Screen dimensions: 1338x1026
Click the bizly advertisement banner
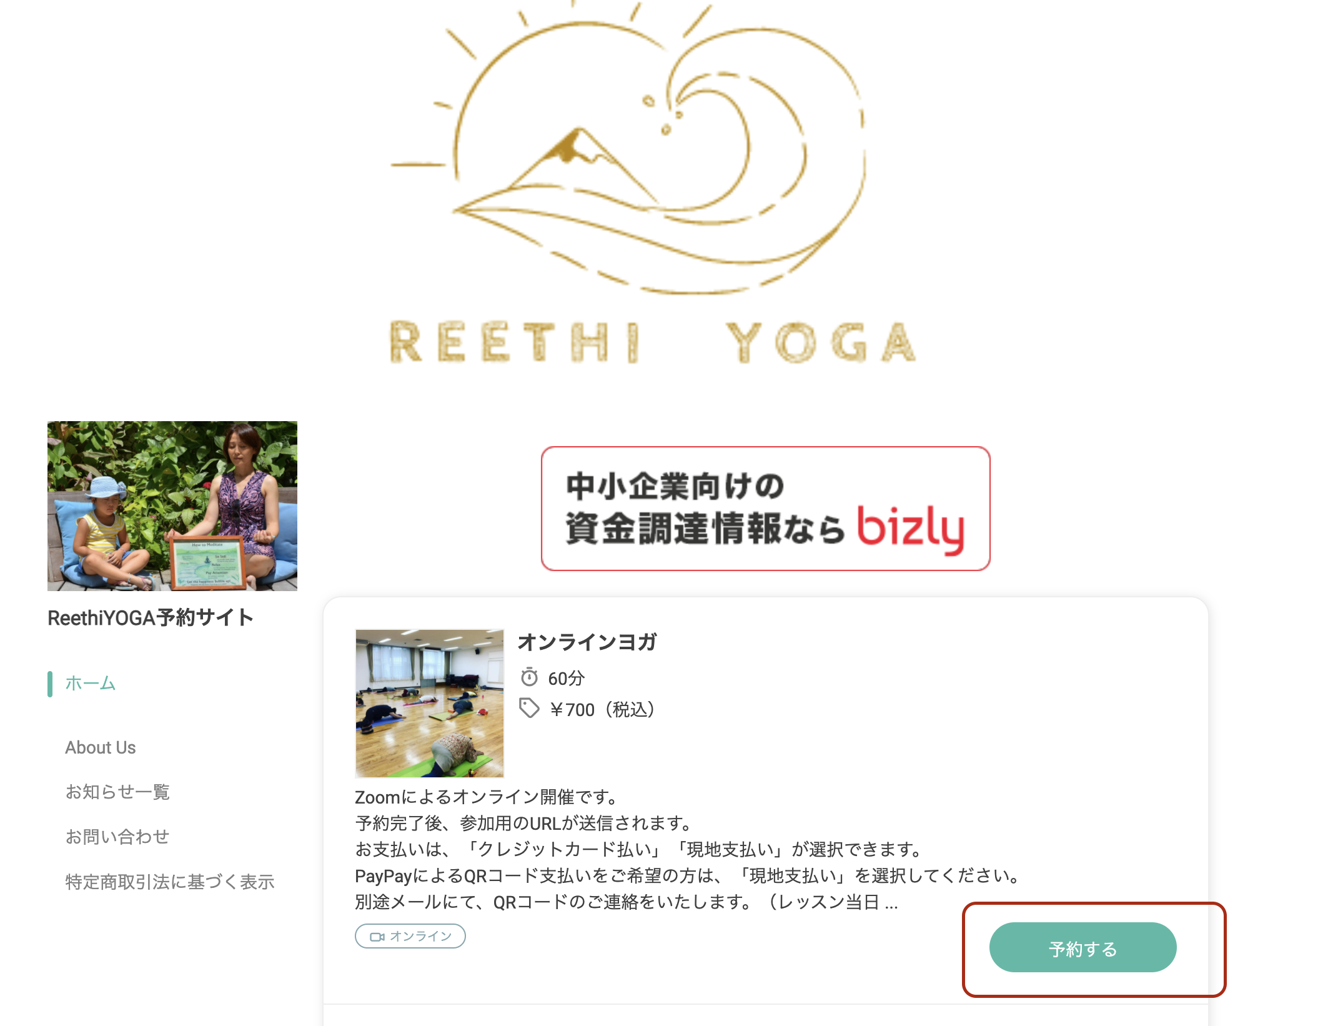765,509
